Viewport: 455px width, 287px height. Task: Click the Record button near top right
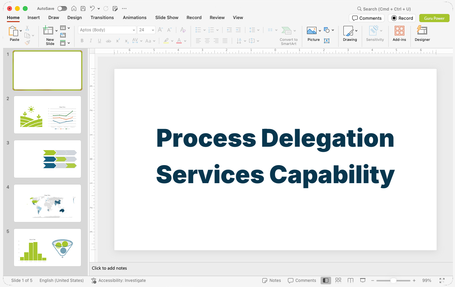coord(402,18)
